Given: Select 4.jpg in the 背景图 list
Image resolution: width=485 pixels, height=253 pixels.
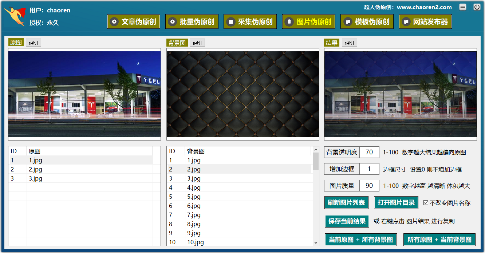Looking at the screenshot, I should point(239,187).
